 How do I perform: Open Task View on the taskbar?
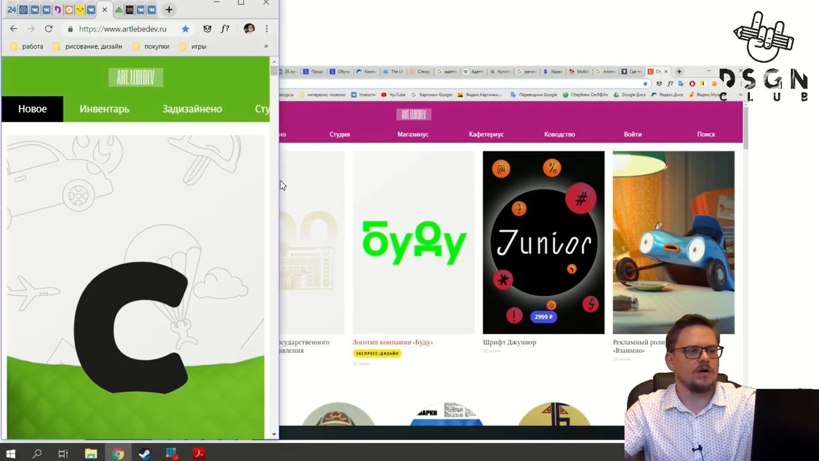(63, 453)
